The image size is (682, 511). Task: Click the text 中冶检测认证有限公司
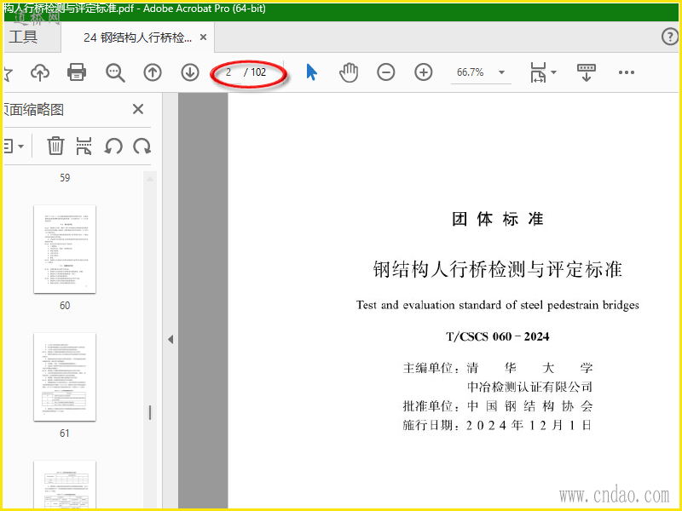tap(529, 387)
